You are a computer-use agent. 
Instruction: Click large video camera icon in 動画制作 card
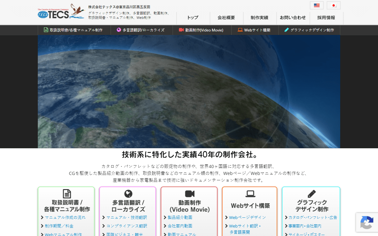coord(190,194)
